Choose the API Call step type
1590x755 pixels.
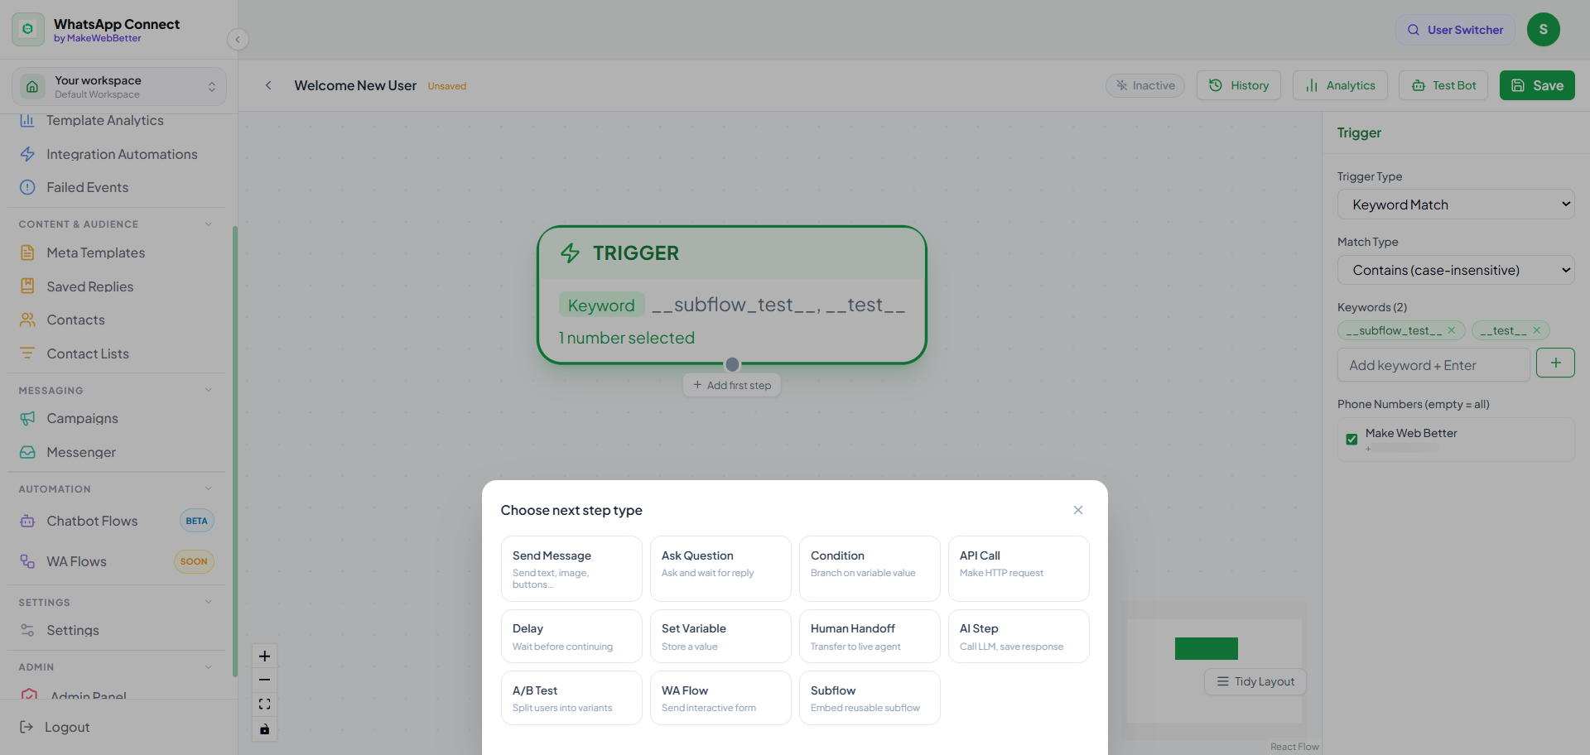pos(1019,569)
